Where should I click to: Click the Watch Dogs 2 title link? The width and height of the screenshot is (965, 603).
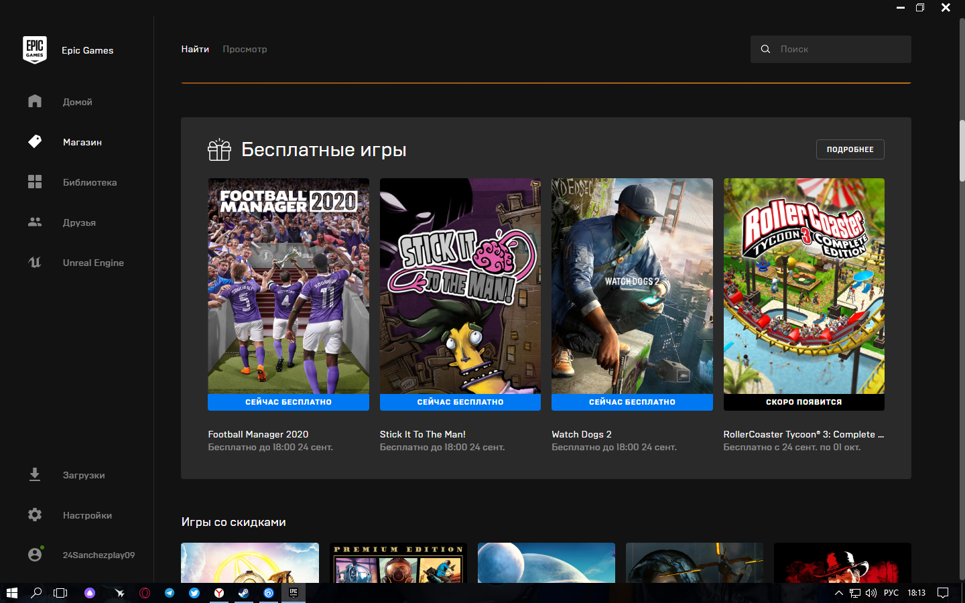(581, 434)
